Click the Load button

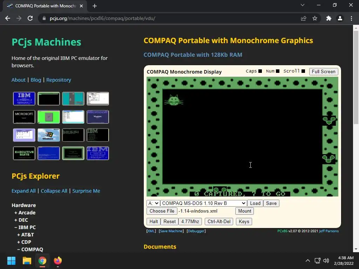255,203
